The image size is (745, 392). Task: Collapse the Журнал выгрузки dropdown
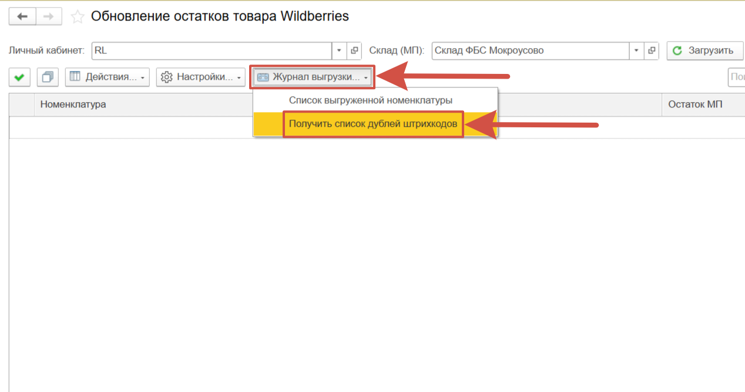[313, 77]
